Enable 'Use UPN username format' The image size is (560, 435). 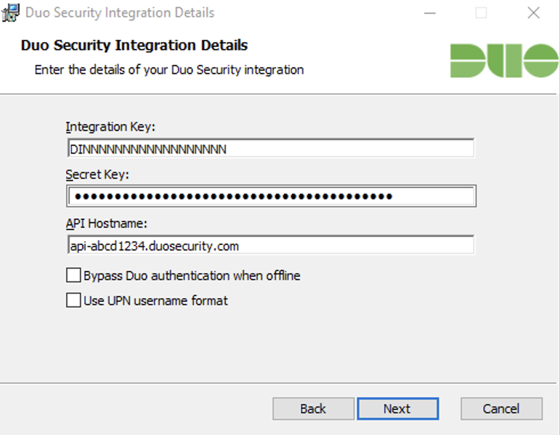point(73,301)
